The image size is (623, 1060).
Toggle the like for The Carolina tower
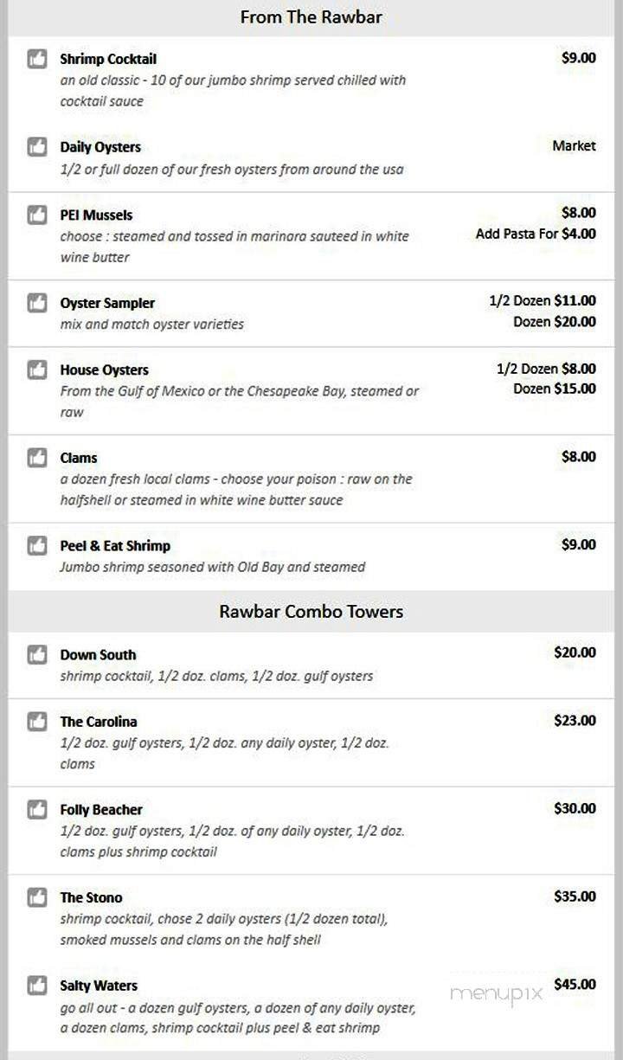point(36,721)
